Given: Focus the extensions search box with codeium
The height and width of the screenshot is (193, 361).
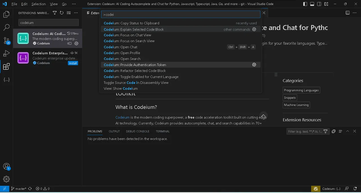Looking at the screenshot, I should pyautogui.click(x=49, y=23).
